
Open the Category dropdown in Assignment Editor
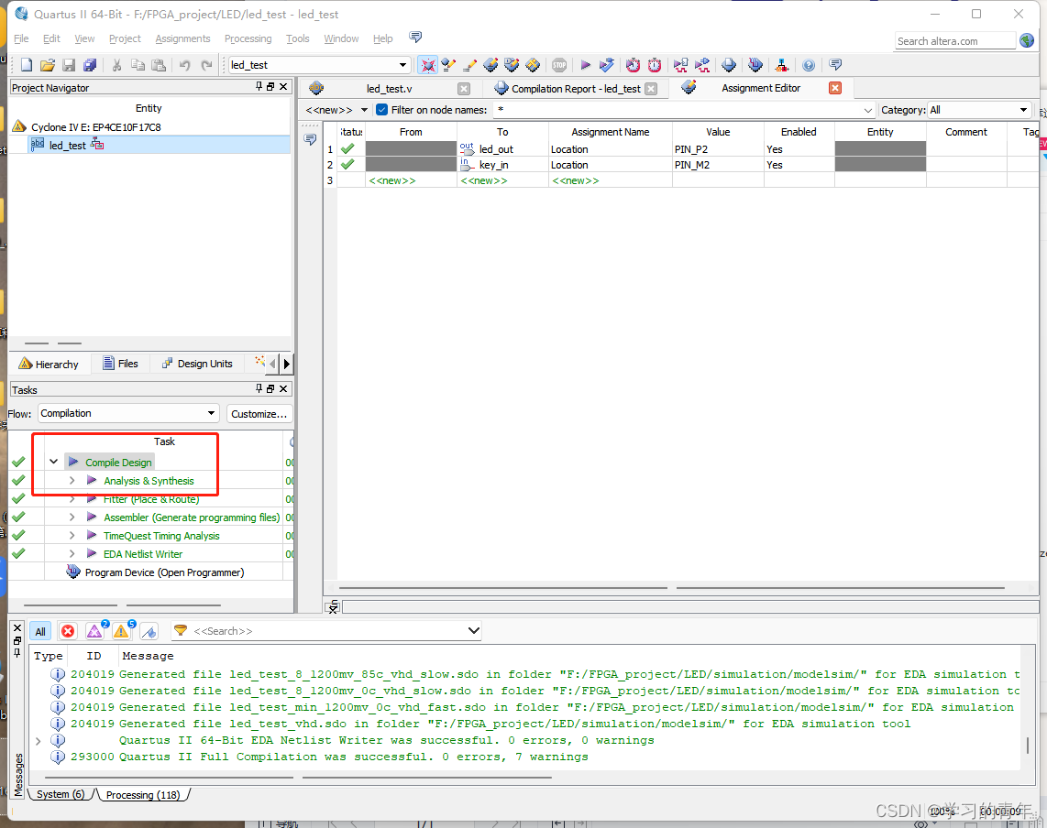coord(981,108)
